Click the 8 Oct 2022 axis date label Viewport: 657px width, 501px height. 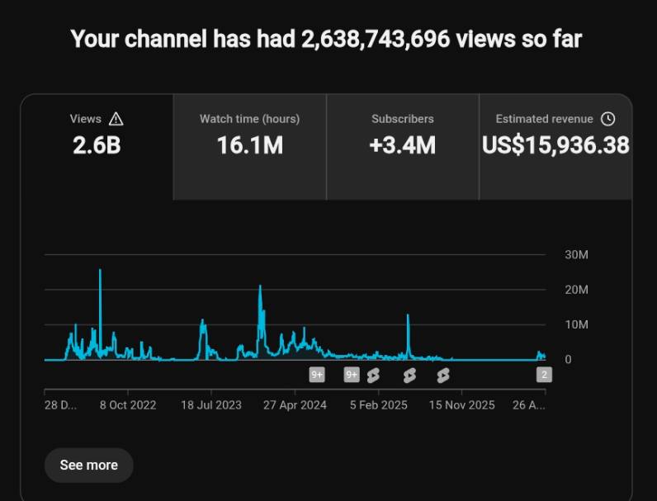click(x=128, y=405)
